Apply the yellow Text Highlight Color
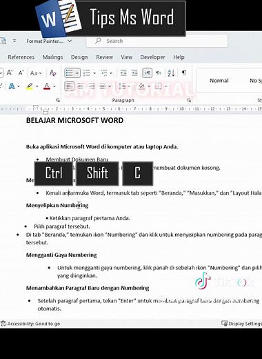 pos(30,86)
